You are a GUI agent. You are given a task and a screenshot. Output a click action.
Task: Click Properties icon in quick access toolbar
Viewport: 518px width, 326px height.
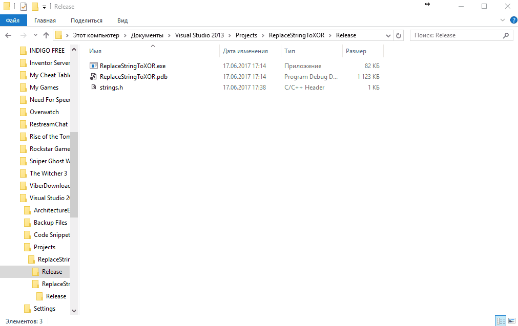[x=24, y=7]
